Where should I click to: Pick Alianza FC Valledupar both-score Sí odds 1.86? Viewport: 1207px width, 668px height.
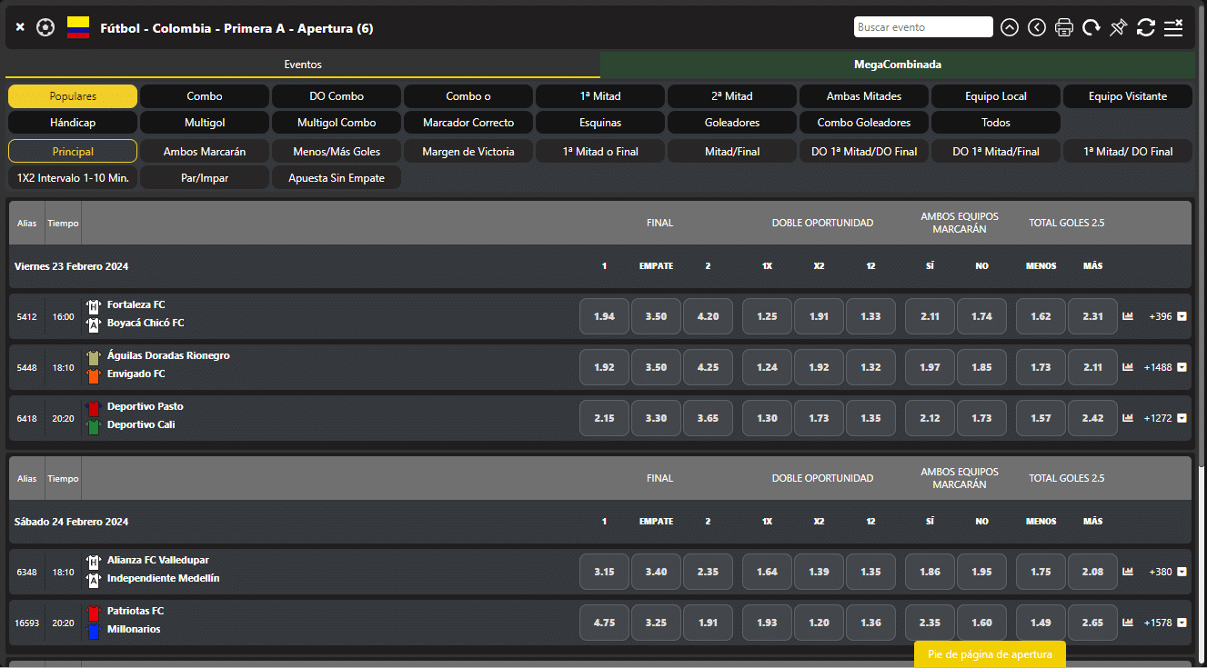930,572
